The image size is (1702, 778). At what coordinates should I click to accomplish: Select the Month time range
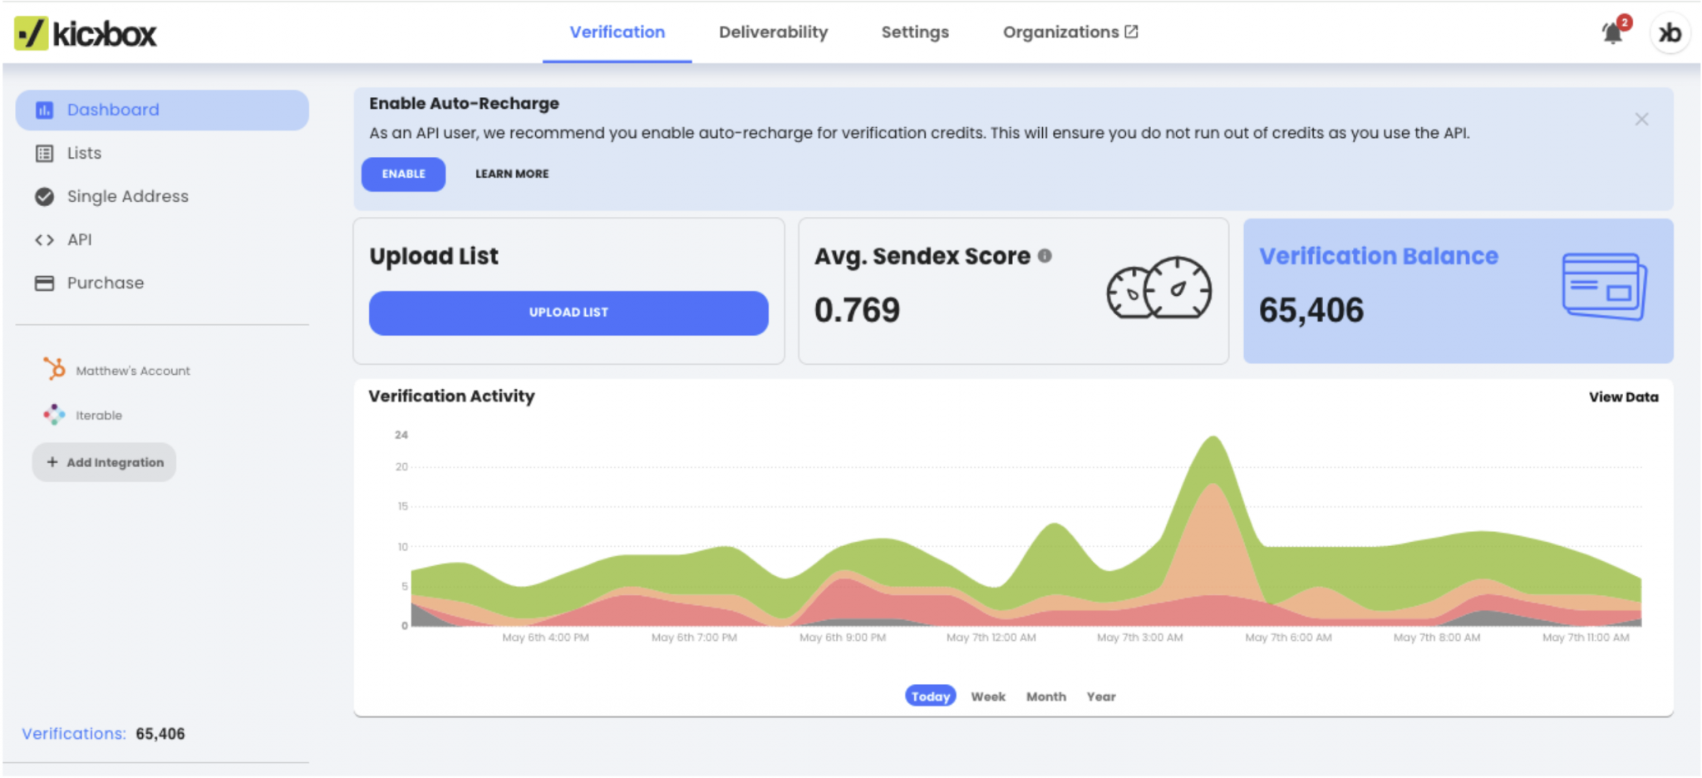(x=1045, y=696)
